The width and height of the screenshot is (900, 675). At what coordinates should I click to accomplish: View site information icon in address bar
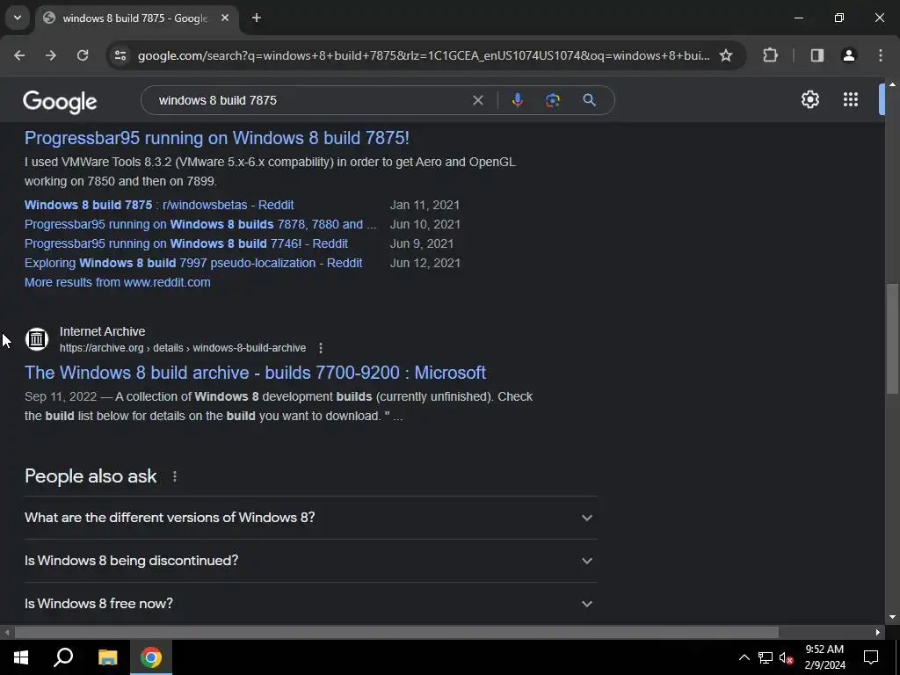120,55
